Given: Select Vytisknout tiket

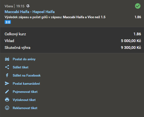Looking at the screenshot, I should coord(24,100).
